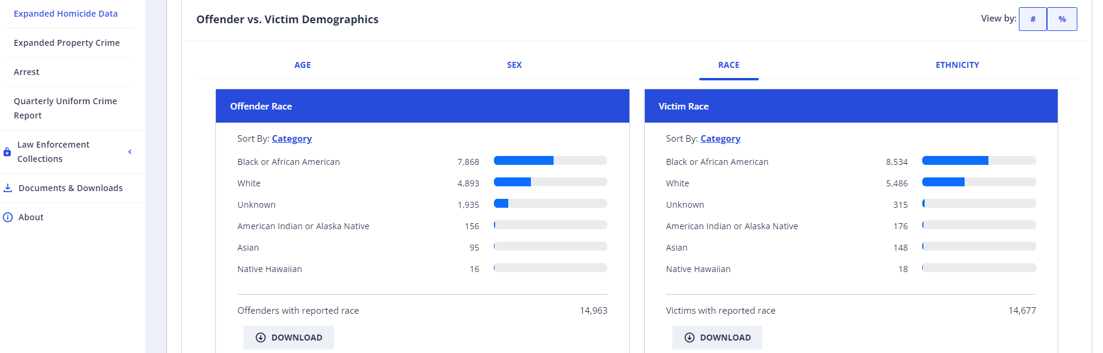Select offender count 7,868
1103x353 pixels.
pos(468,162)
